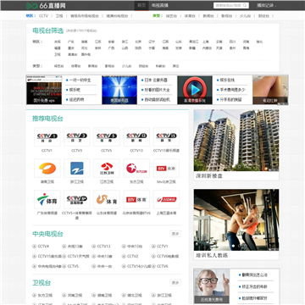The width and height of the screenshot is (305, 305).
Task: Click the search magnifier icon
Action: point(245,5)
